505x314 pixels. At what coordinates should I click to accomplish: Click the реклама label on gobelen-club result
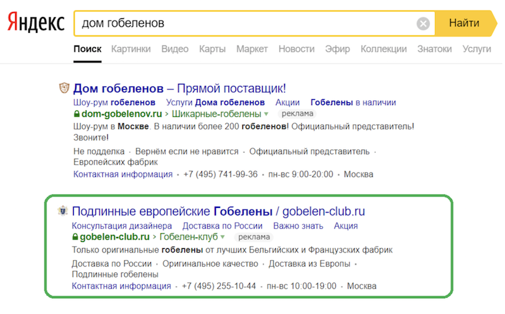tap(254, 237)
